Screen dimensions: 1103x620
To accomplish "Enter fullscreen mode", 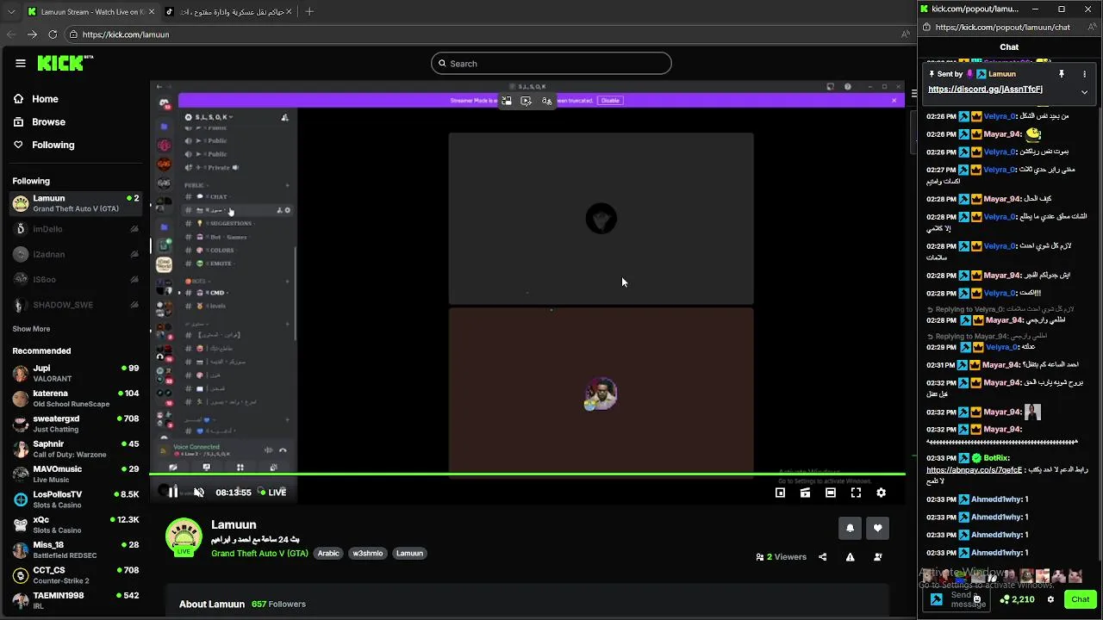I will pyautogui.click(x=856, y=493).
